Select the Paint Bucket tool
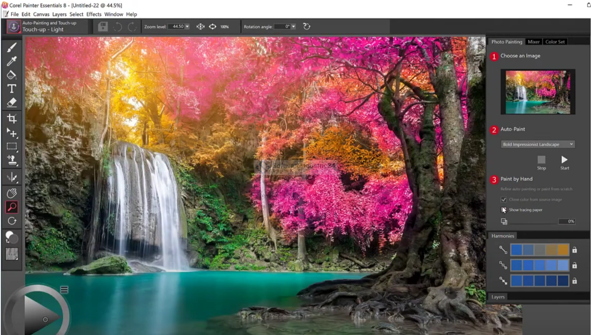The width and height of the screenshot is (592, 335). [12, 75]
